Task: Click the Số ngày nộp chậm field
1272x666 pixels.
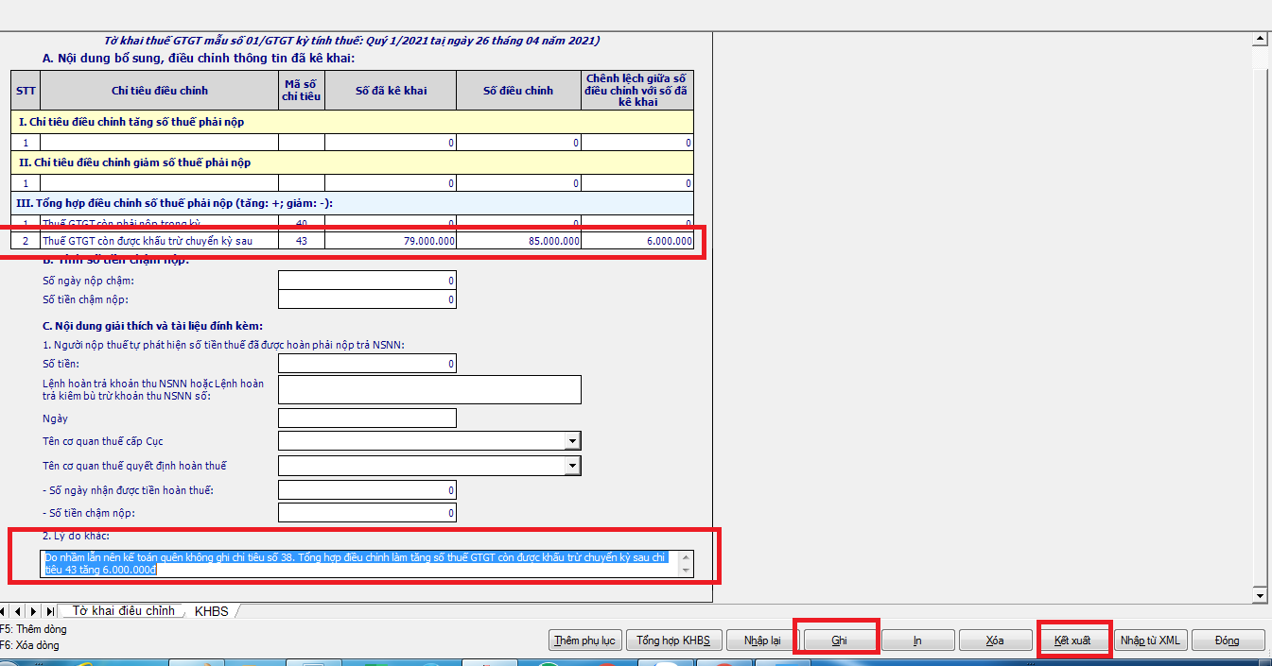Action: [367, 281]
